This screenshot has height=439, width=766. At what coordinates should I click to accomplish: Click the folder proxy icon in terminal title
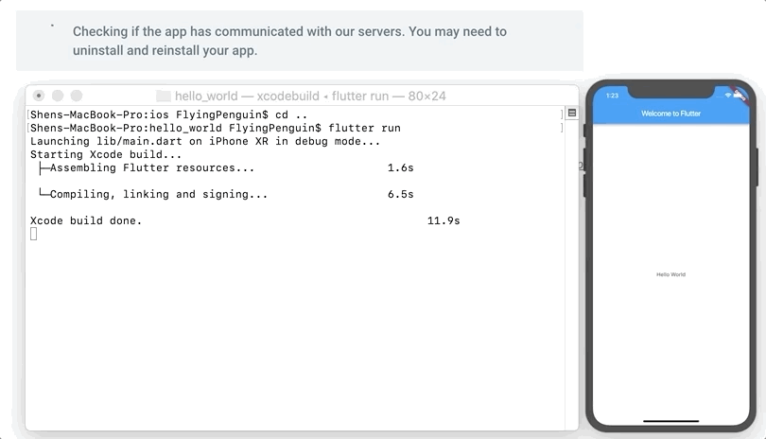coord(164,96)
